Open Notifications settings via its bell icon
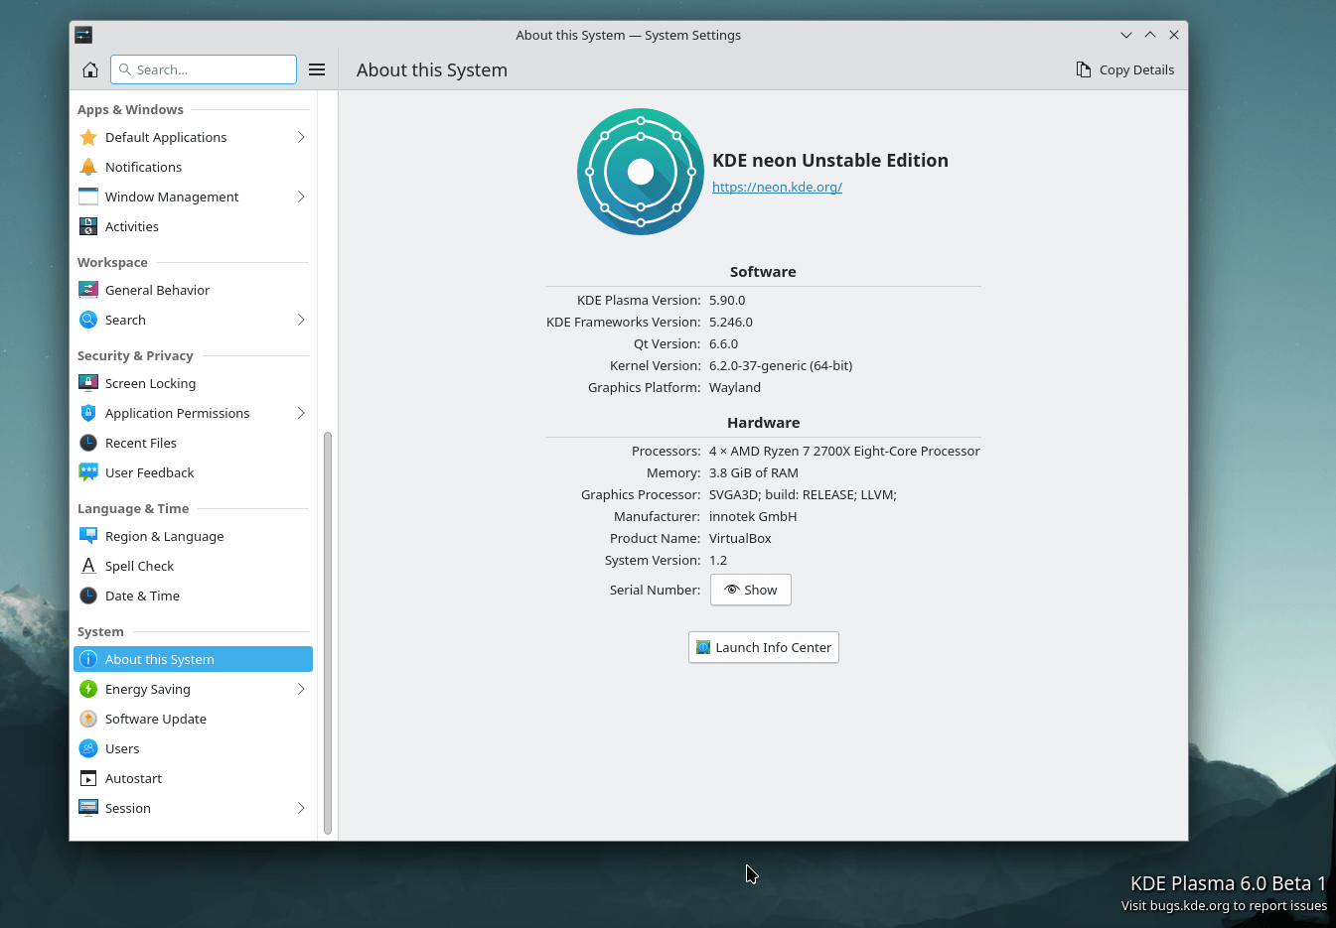 coord(88,167)
